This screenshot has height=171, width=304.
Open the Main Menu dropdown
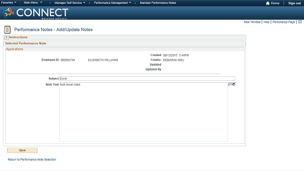33,3
